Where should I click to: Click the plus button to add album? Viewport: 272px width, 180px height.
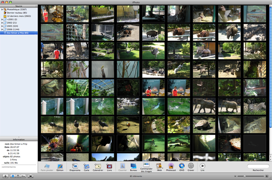pyautogui.click(x=5, y=176)
